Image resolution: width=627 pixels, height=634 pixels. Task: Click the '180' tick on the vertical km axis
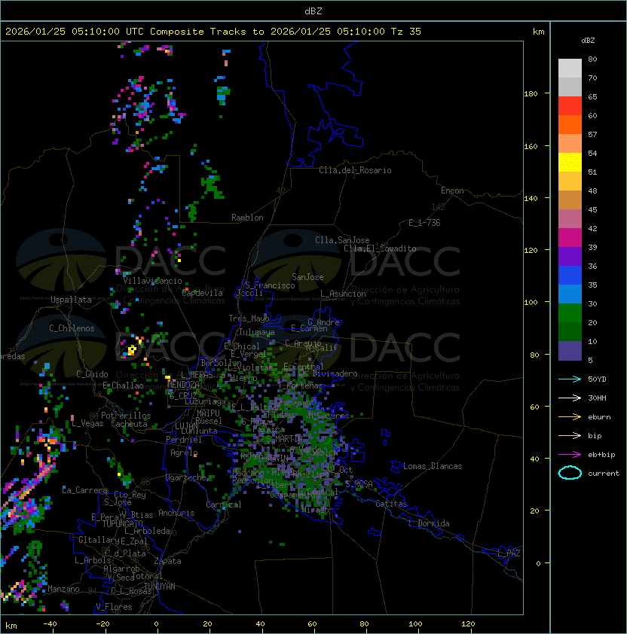pos(531,94)
